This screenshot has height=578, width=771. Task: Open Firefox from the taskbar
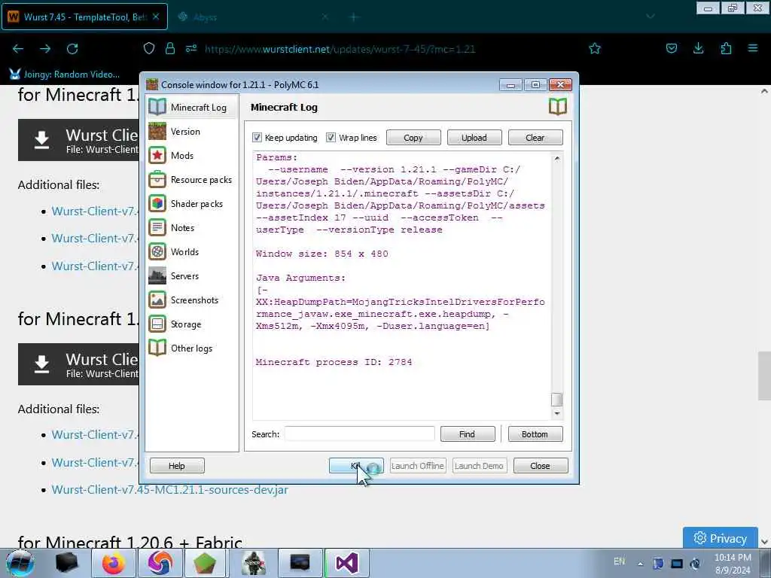[114, 563]
